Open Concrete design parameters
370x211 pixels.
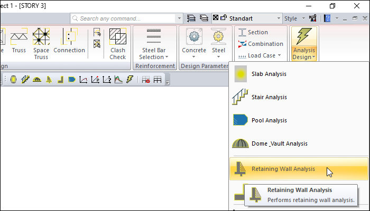coord(194,44)
